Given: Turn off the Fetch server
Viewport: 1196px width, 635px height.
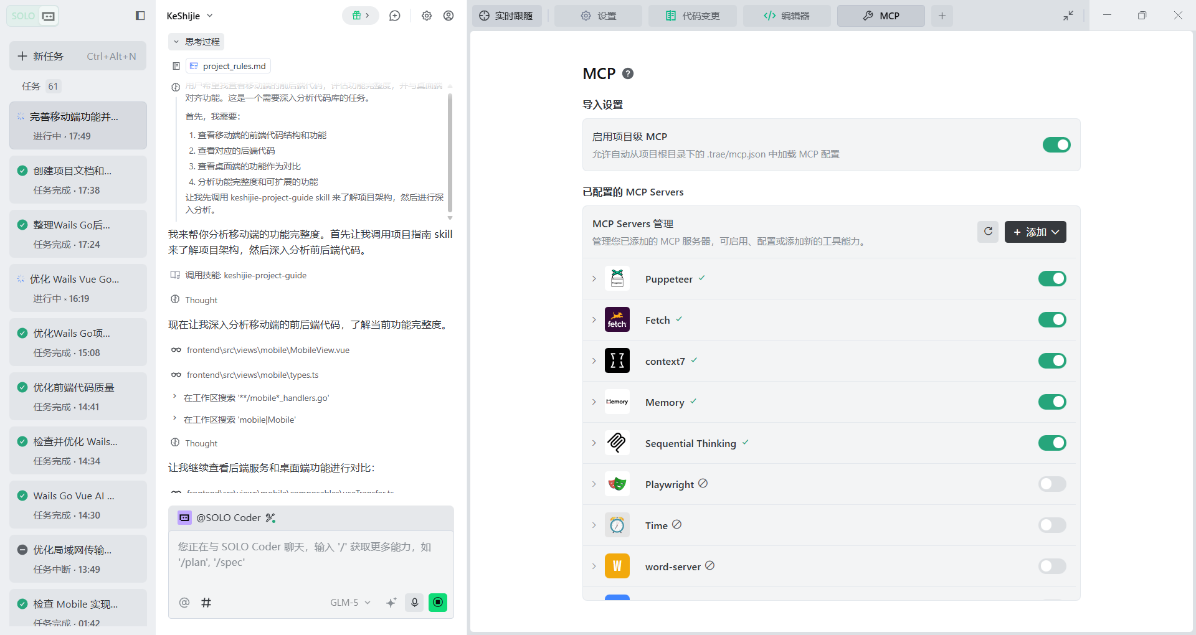Looking at the screenshot, I should 1052,319.
